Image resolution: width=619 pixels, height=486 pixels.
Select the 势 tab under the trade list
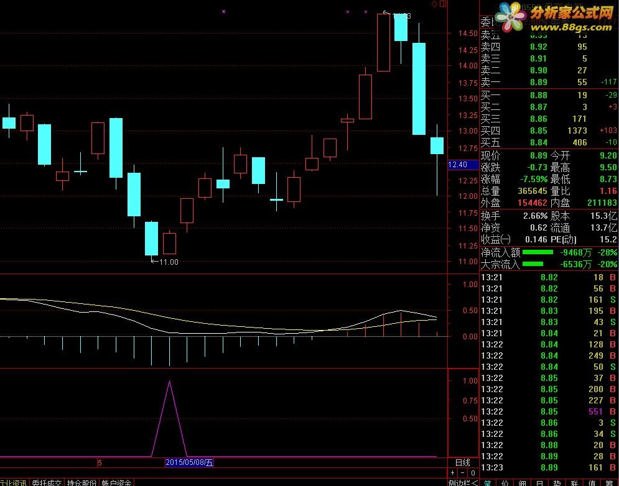coord(557,482)
